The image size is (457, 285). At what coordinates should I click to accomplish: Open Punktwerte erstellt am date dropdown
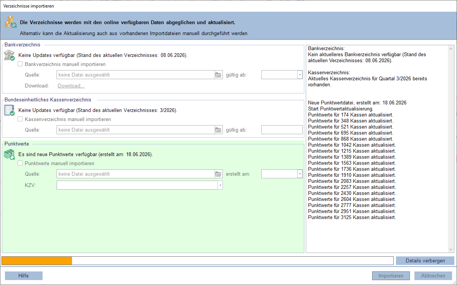300,174
